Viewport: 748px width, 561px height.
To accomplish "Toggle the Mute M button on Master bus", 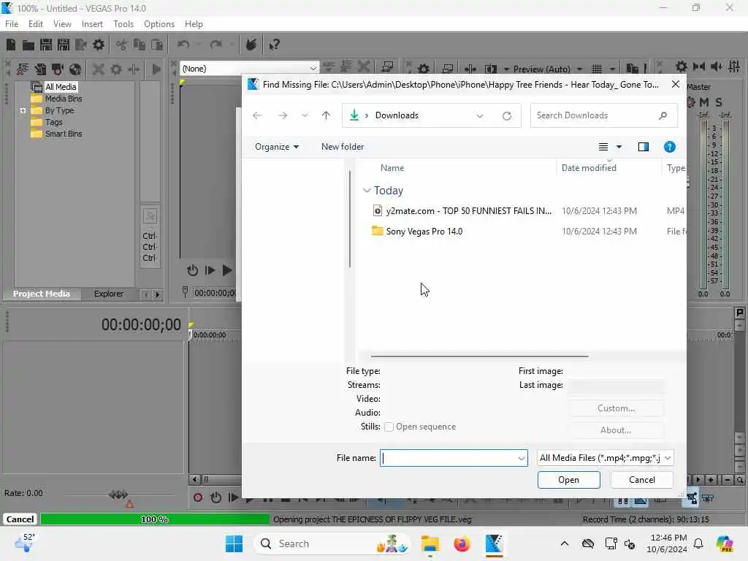I will click(x=703, y=102).
